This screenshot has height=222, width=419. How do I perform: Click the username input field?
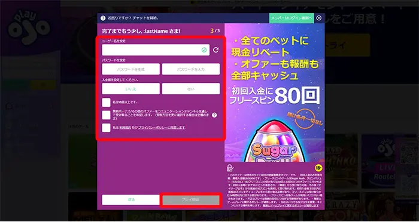tap(156, 50)
